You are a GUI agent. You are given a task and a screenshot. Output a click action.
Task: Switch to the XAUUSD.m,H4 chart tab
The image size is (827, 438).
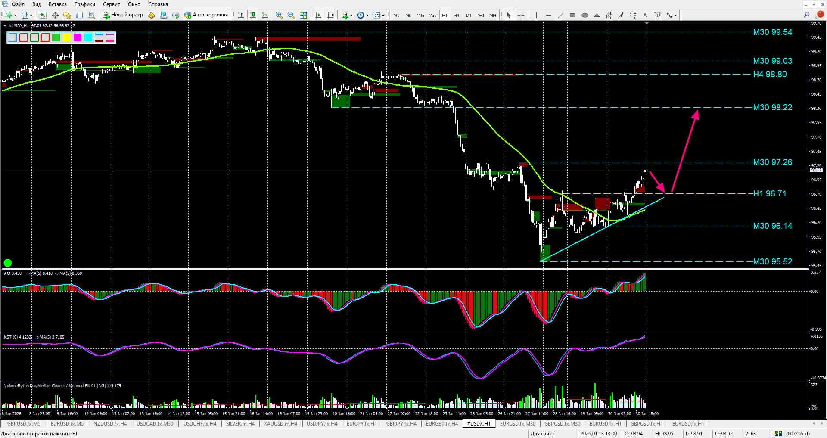[280, 424]
